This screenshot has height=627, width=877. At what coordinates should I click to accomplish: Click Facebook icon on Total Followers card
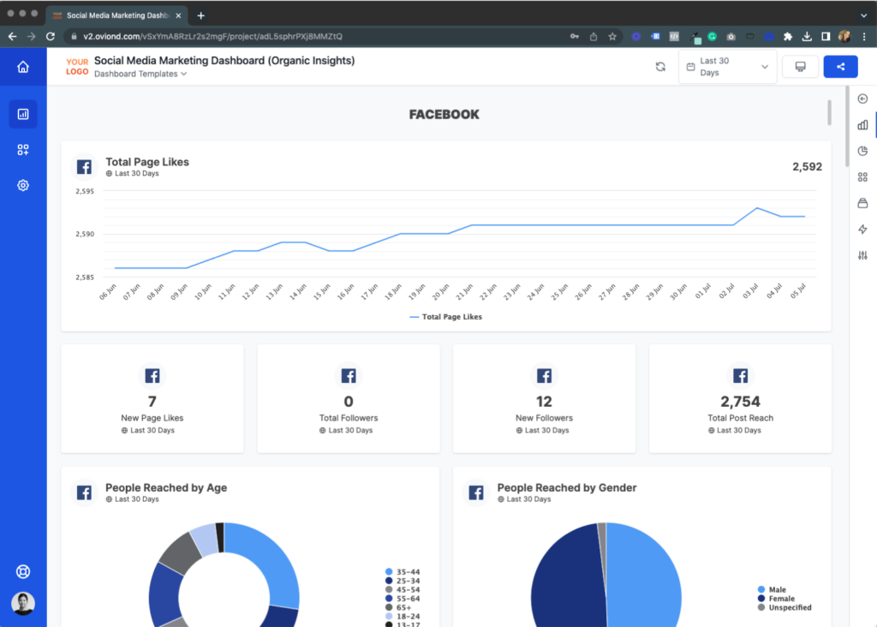[x=349, y=376]
